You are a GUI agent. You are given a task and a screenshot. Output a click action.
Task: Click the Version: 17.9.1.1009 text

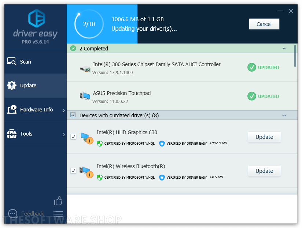(x=113, y=73)
